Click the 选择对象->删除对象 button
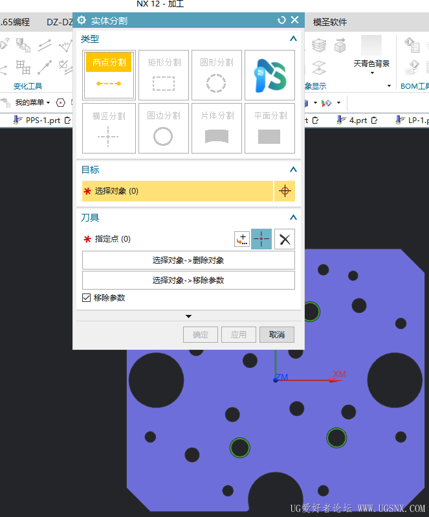 [x=188, y=260]
